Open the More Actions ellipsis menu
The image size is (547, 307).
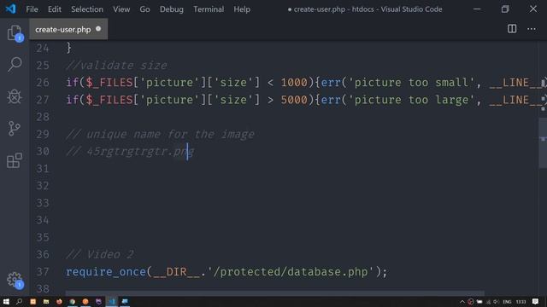click(532, 29)
